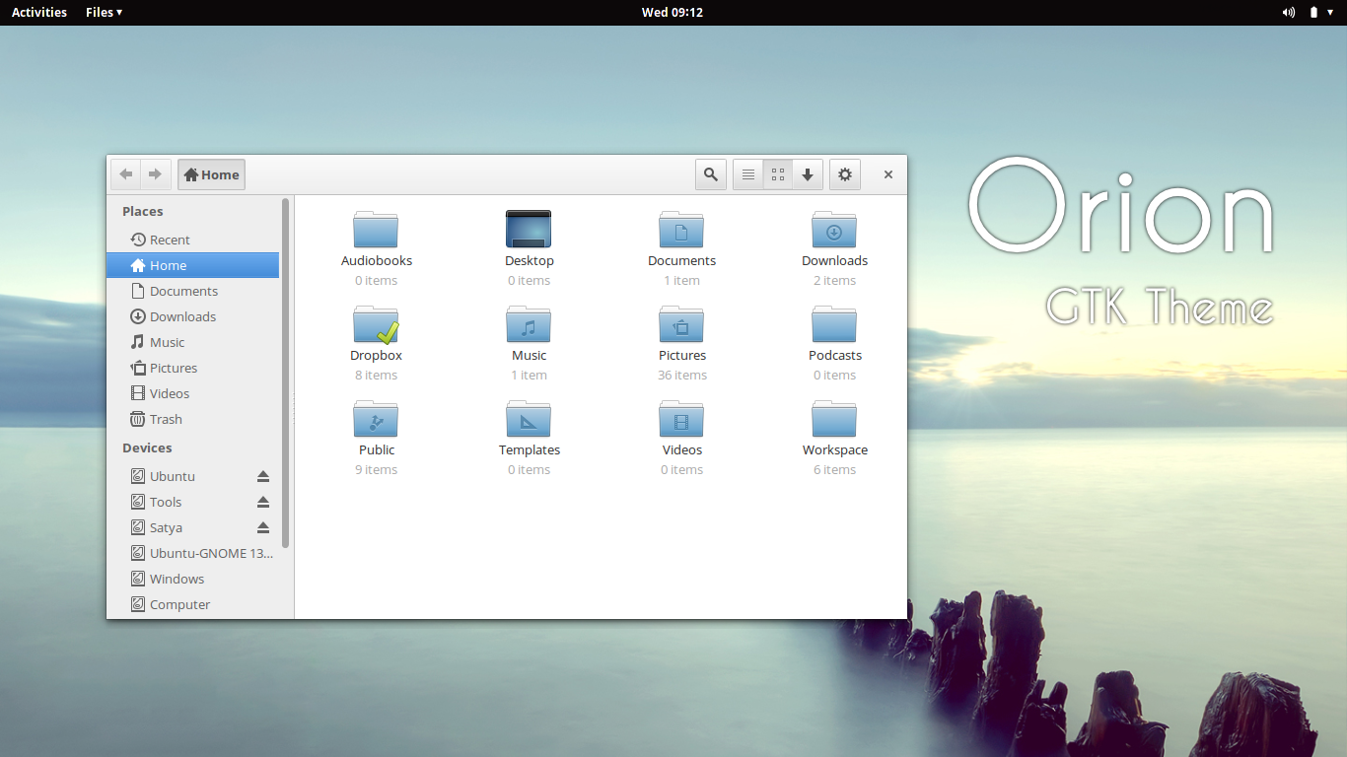Select the Downloads folder icon in grid

pyautogui.click(x=834, y=229)
